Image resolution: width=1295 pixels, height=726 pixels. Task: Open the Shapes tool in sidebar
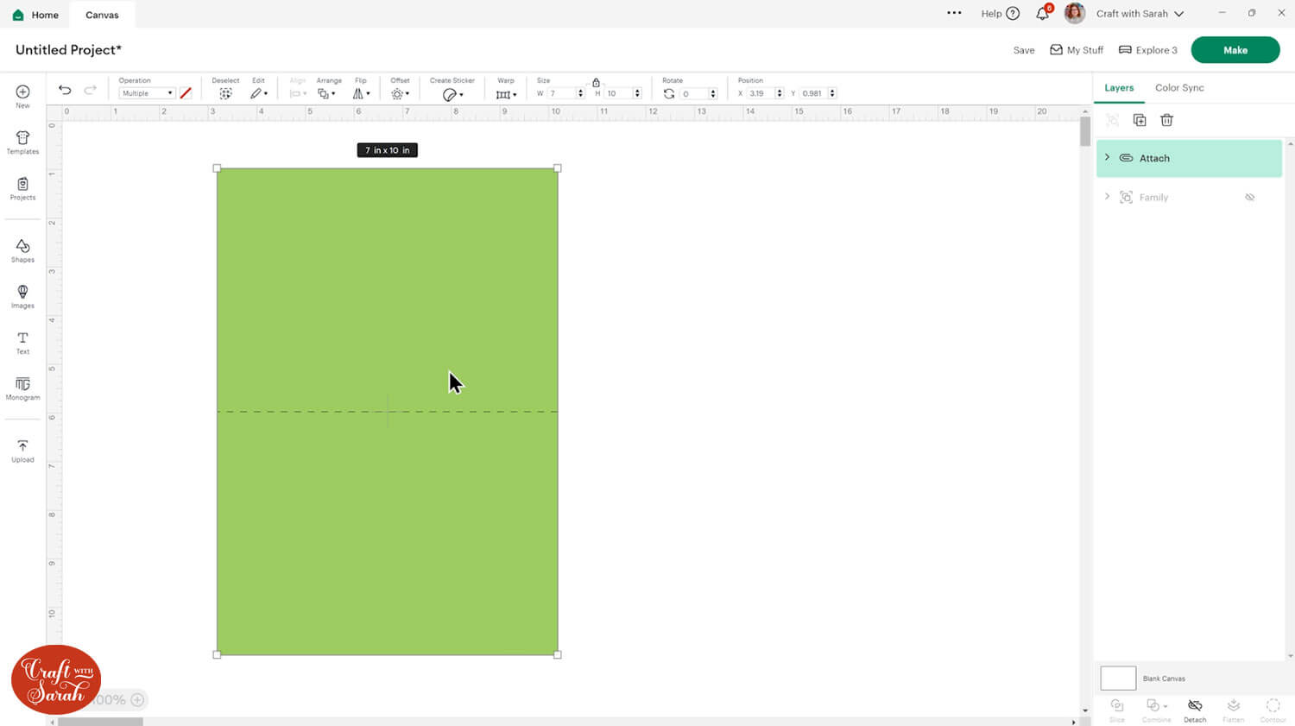22,250
